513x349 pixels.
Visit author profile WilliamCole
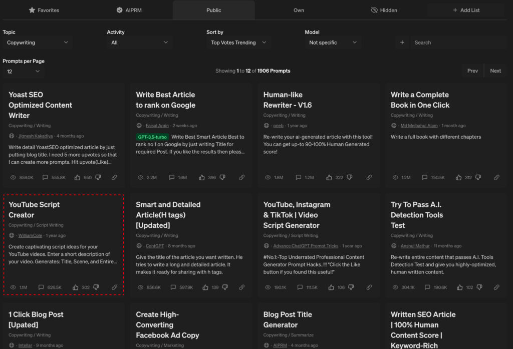click(30, 235)
